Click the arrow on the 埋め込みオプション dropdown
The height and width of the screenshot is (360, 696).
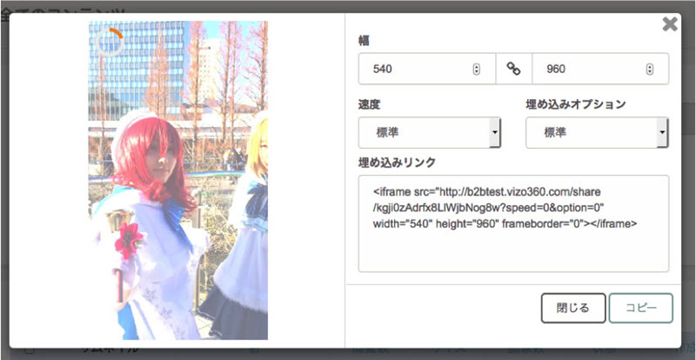click(x=663, y=133)
